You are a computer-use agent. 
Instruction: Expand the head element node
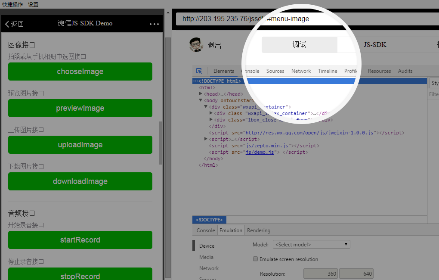point(201,93)
